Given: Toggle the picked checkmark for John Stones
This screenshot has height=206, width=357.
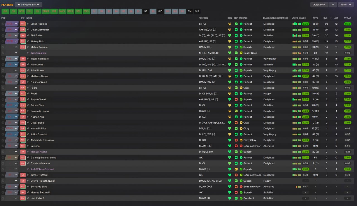Looking at the screenshot, I should 3,70.
